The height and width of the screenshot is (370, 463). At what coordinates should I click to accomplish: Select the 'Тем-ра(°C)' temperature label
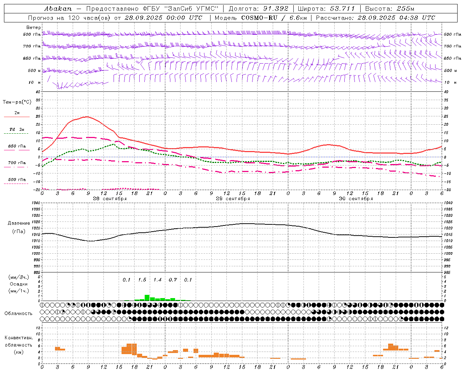pos(17,102)
